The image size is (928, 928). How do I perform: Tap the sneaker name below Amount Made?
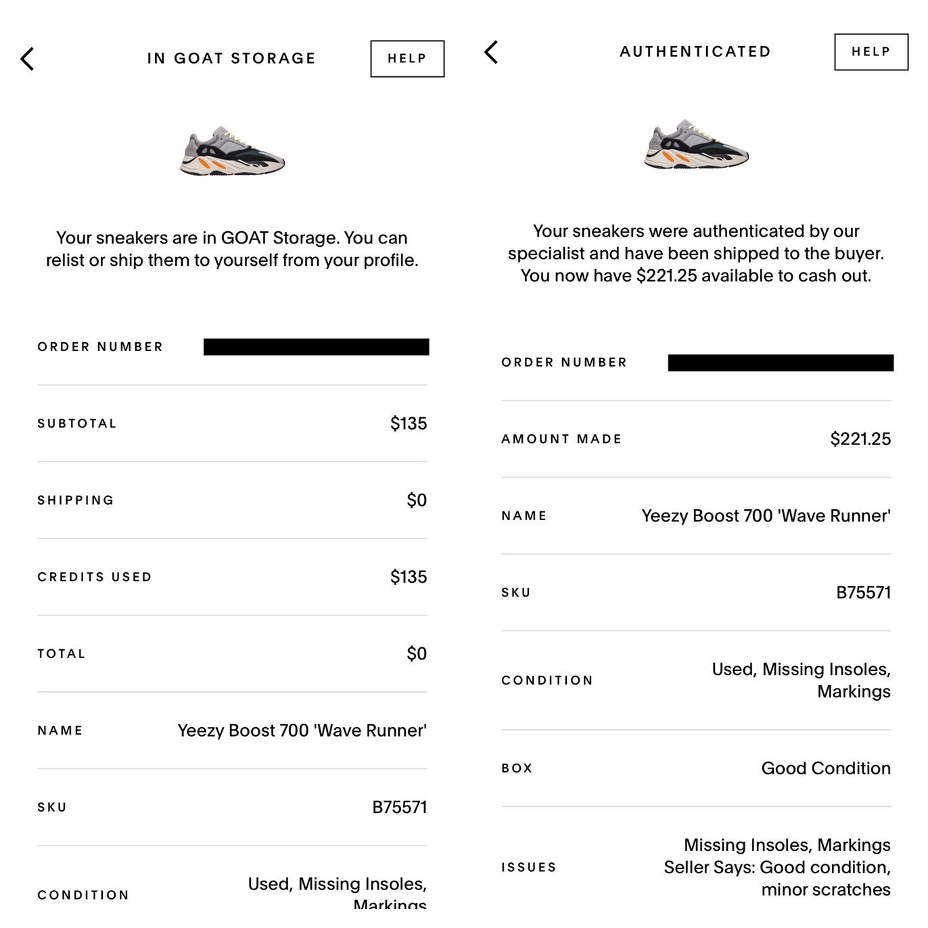coord(766,516)
